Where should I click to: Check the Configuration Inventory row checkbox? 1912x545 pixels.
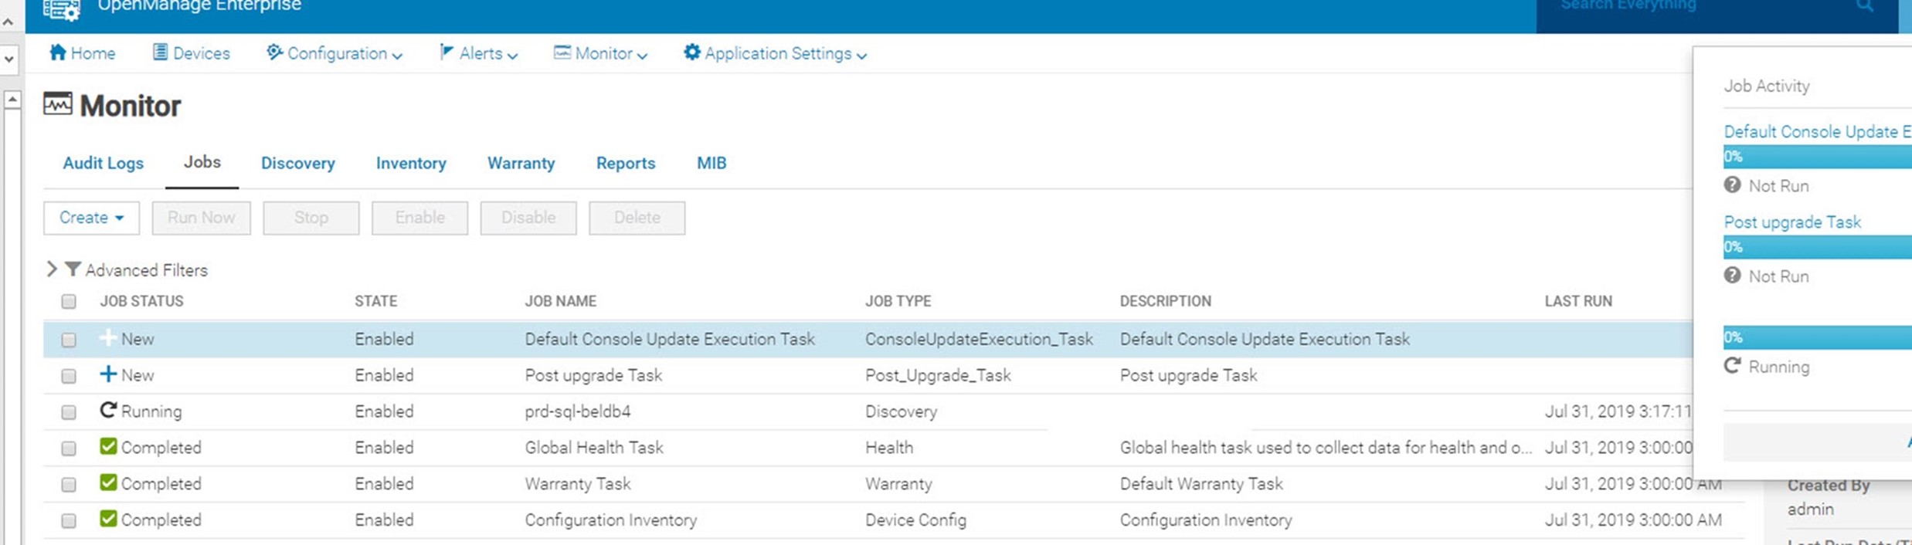click(x=69, y=521)
